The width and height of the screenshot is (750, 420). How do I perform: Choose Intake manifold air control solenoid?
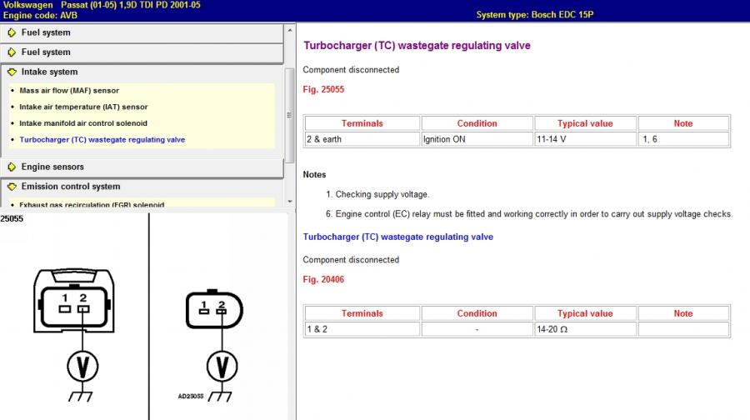(x=83, y=123)
